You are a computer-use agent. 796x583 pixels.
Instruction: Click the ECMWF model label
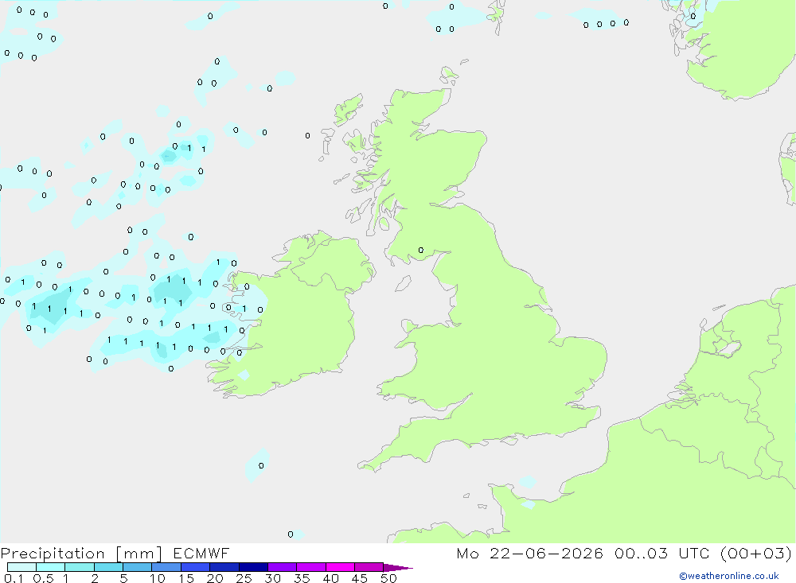click(201, 553)
